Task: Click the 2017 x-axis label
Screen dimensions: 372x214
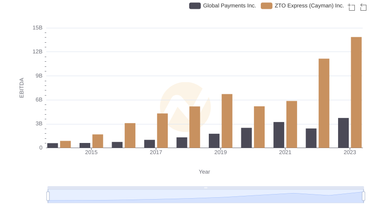Action: click(x=156, y=152)
